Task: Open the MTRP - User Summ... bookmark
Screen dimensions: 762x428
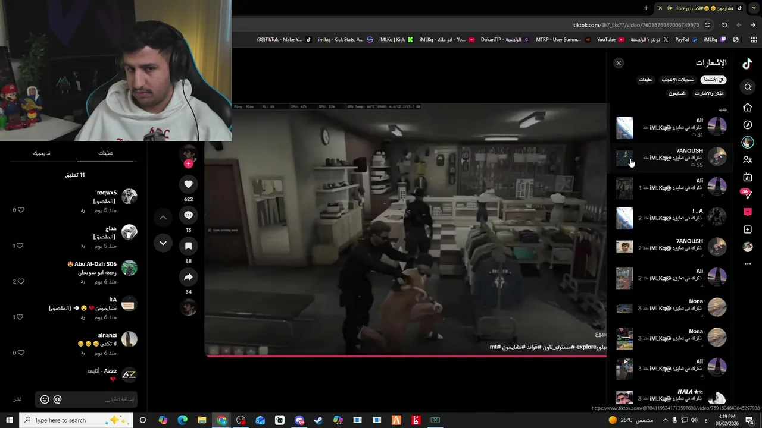Action: pyautogui.click(x=563, y=40)
